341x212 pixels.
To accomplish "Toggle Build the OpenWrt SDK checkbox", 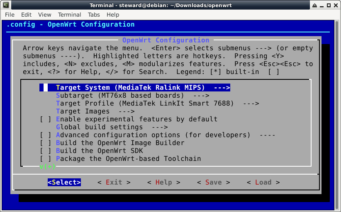I will pos(46,151).
